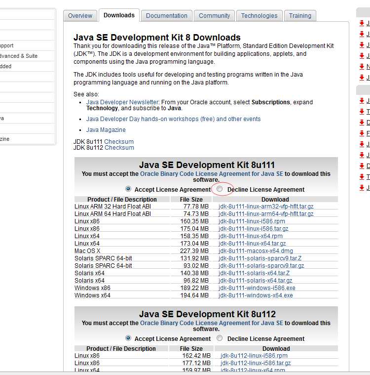Click the '131.92 MB' file size
The image size is (370, 375).
click(x=194, y=258)
